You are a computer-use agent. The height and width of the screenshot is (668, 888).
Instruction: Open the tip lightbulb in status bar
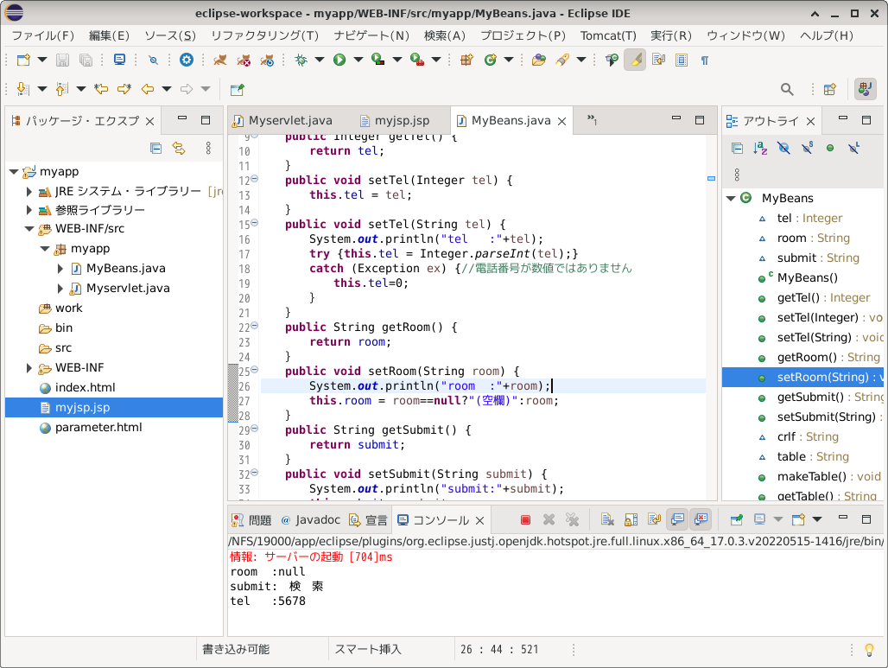pos(869,650)
